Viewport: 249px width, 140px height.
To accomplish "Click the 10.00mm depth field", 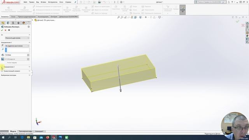I will pyautogui.click(x=16, y=55).
